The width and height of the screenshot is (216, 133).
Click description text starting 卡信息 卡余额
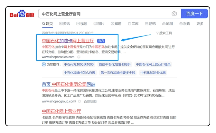[x=109, y=120]
